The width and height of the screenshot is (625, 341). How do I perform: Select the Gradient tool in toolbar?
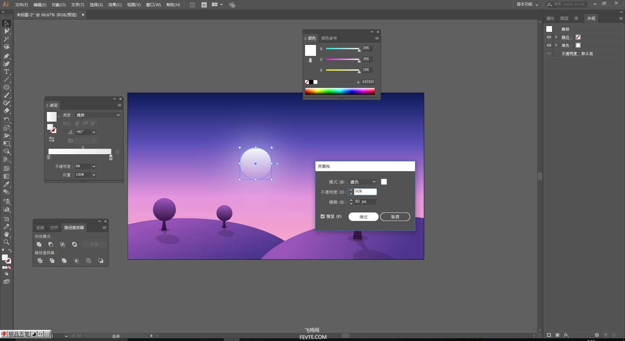click(7, 176)
